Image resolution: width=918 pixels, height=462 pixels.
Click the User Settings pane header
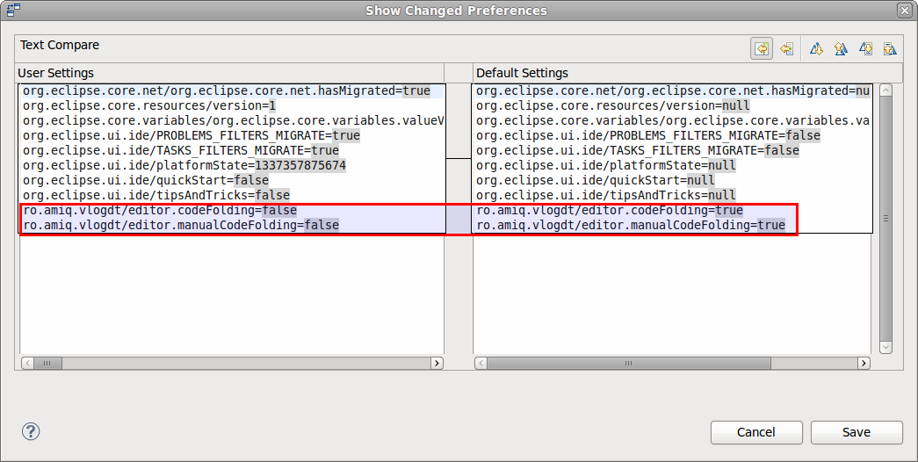pyautogui.click(x=55, y=73)
